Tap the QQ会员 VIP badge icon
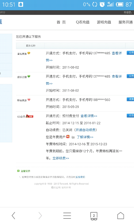Screen dimensions: 134x224 pos(29,116)
